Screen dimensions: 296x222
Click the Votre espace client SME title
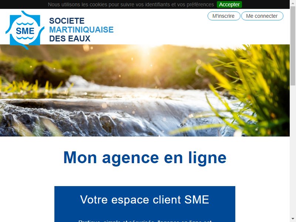[145, 199]
